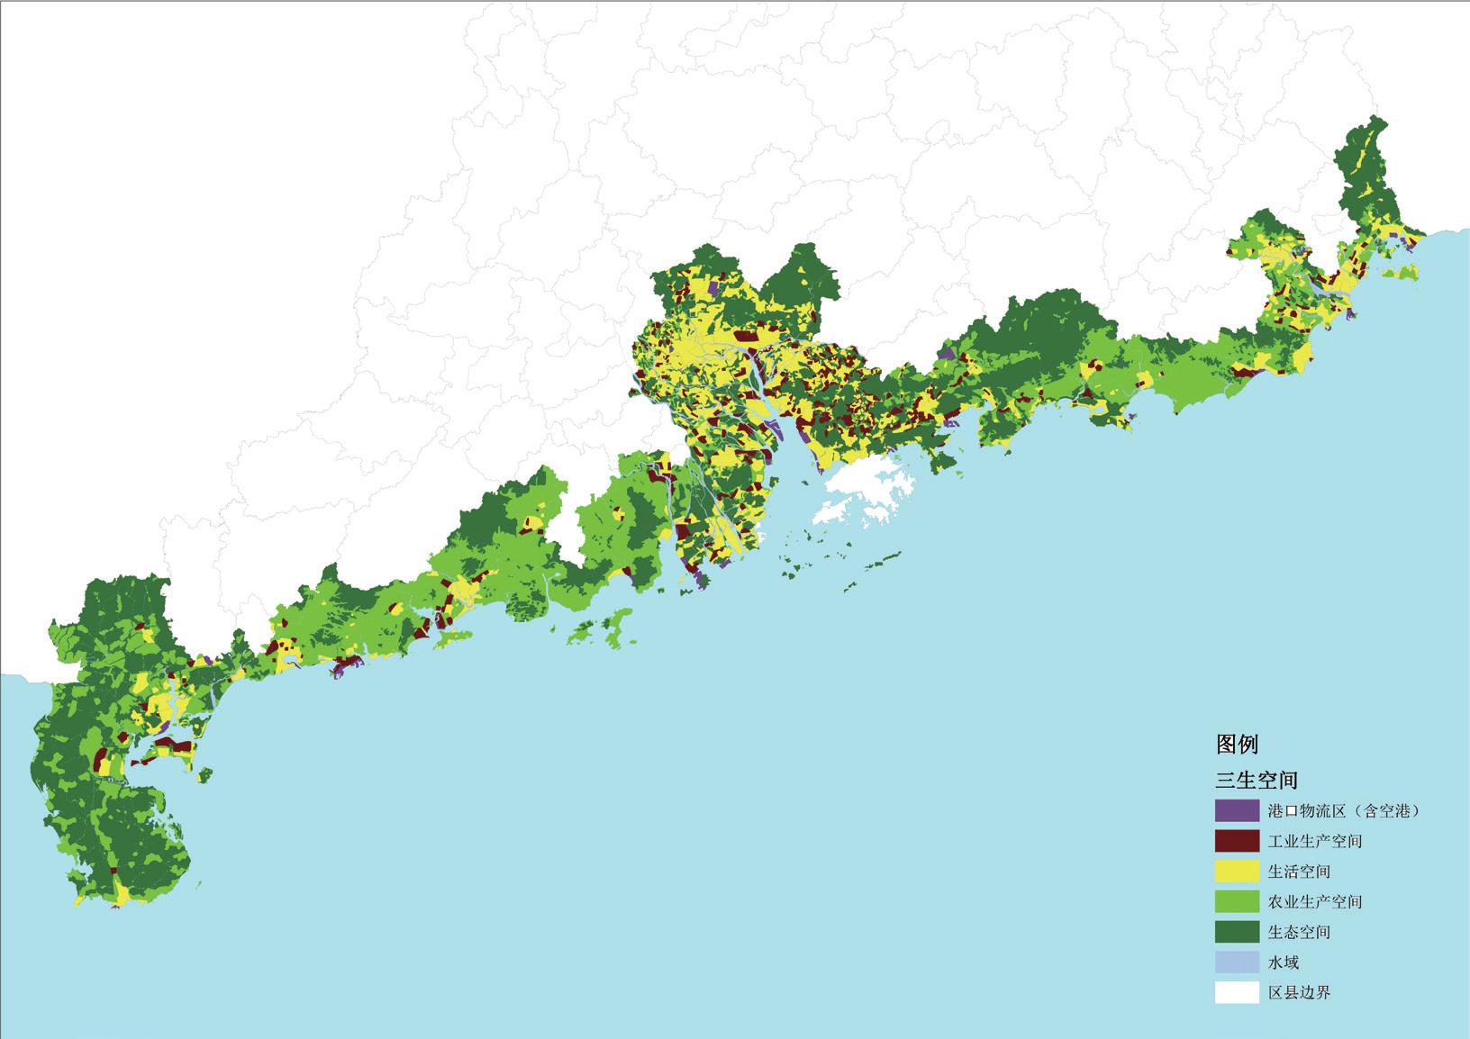Click the 生态空间 legend label

click(x=1299, y=933)
